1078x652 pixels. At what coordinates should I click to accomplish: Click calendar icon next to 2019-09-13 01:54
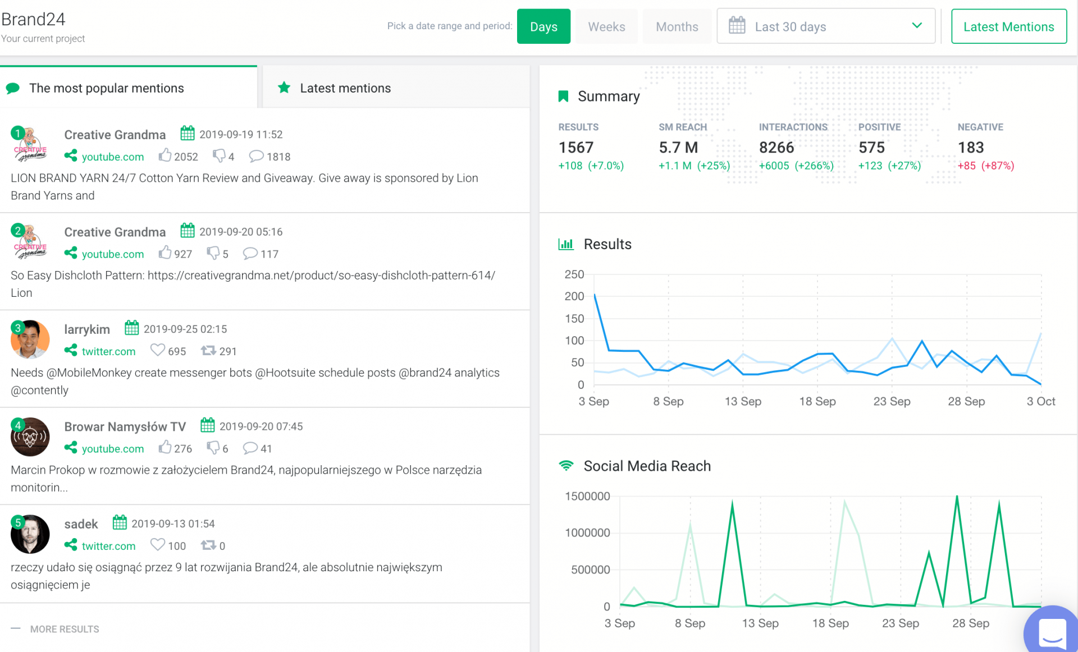120,522
